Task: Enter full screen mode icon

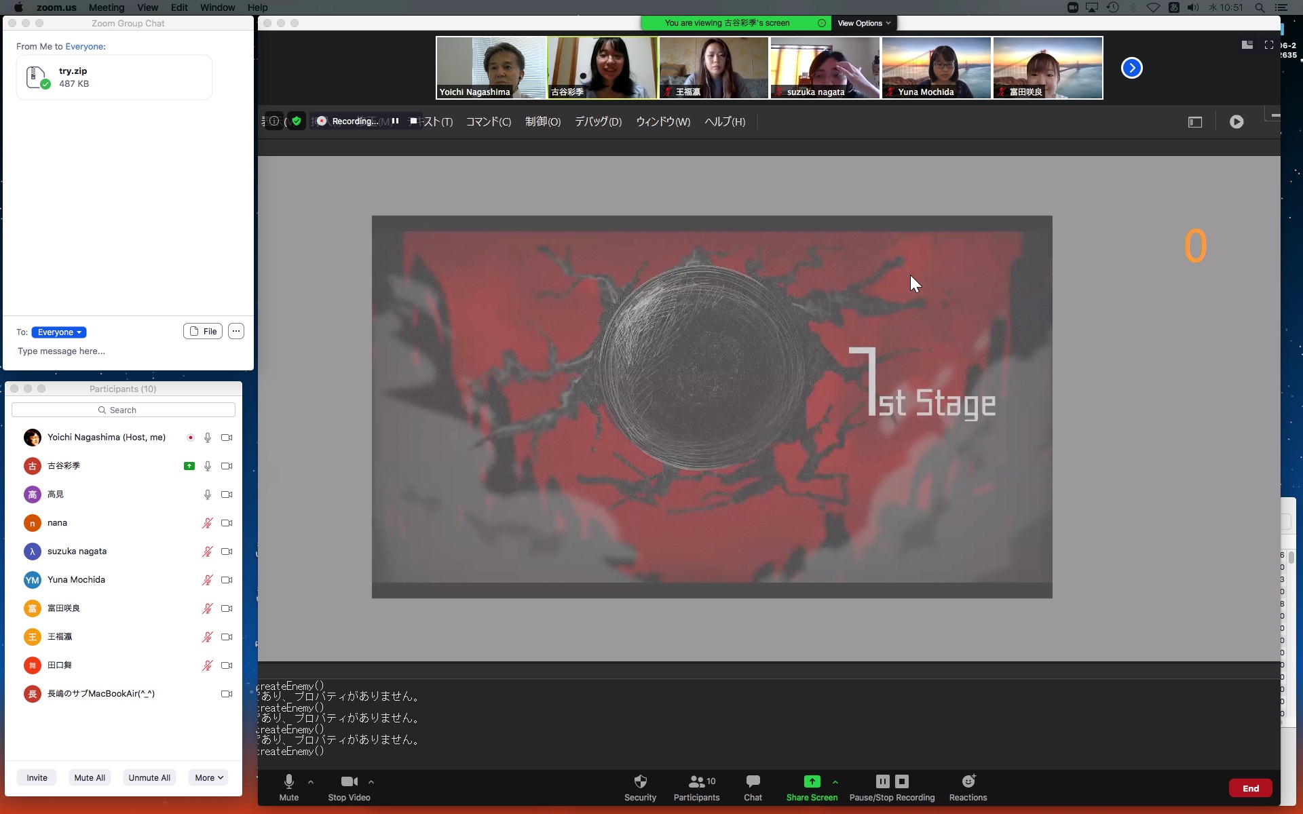Action: pyautogui.click(x=1268, y=45)
